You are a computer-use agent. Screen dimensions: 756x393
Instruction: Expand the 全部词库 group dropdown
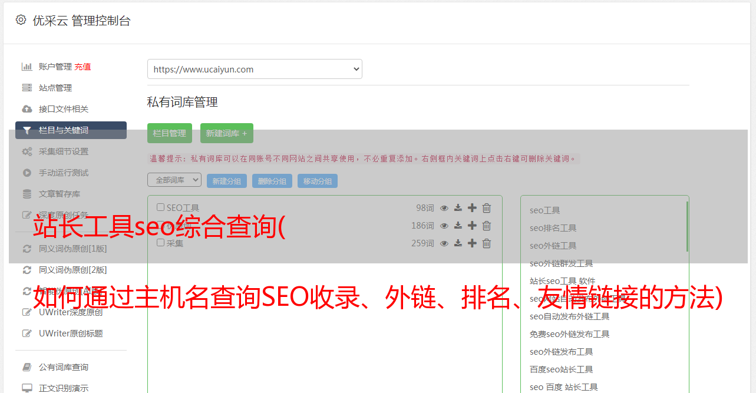tap(174, 180)
